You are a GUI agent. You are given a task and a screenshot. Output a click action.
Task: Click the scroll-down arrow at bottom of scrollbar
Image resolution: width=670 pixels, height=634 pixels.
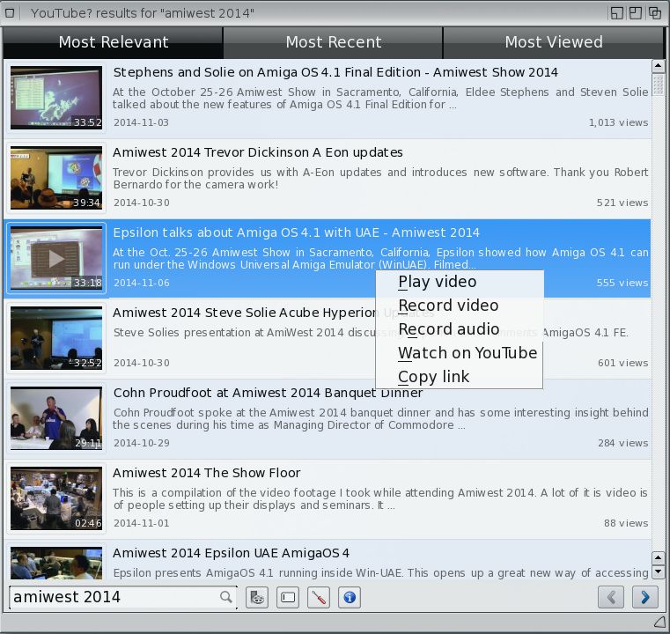coord(658,571)
